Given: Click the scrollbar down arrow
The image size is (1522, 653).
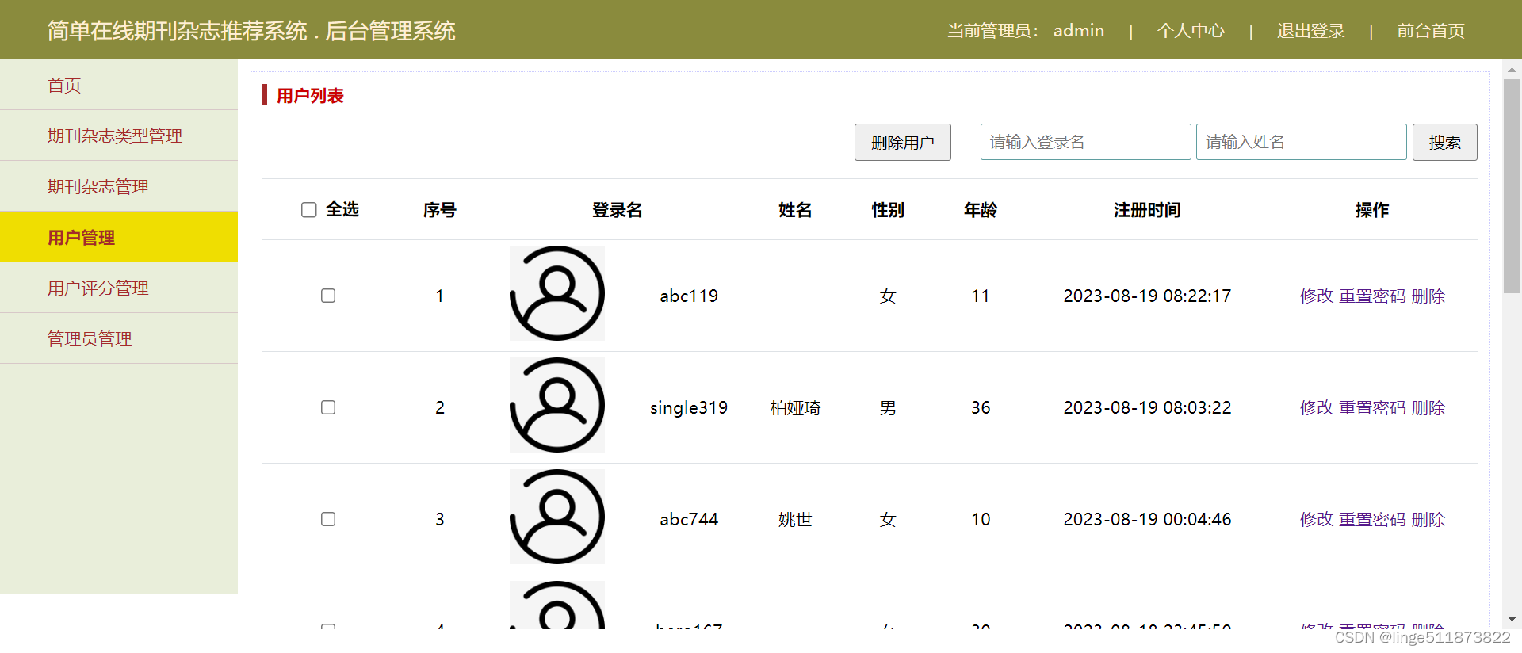Looking at the screenshot, I should (x=1512, y=619).
